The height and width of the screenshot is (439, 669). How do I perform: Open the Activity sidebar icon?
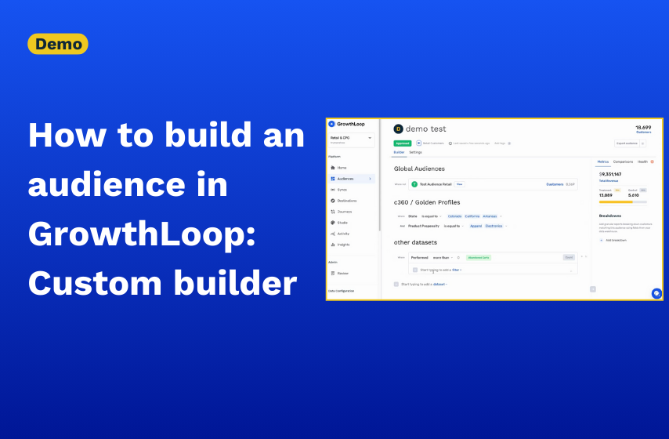click(x=333, y=234)
